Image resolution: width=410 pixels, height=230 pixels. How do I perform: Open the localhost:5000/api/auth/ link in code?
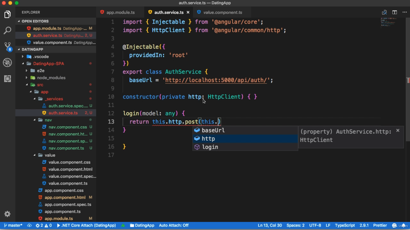[x=216, y=80]
